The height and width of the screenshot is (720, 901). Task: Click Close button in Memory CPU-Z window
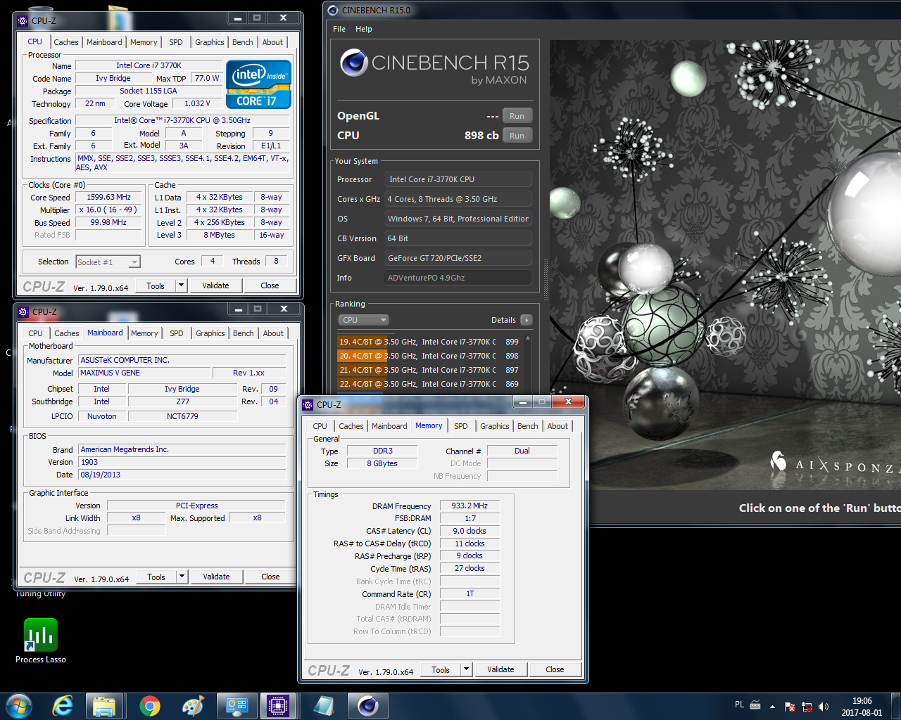555,669
